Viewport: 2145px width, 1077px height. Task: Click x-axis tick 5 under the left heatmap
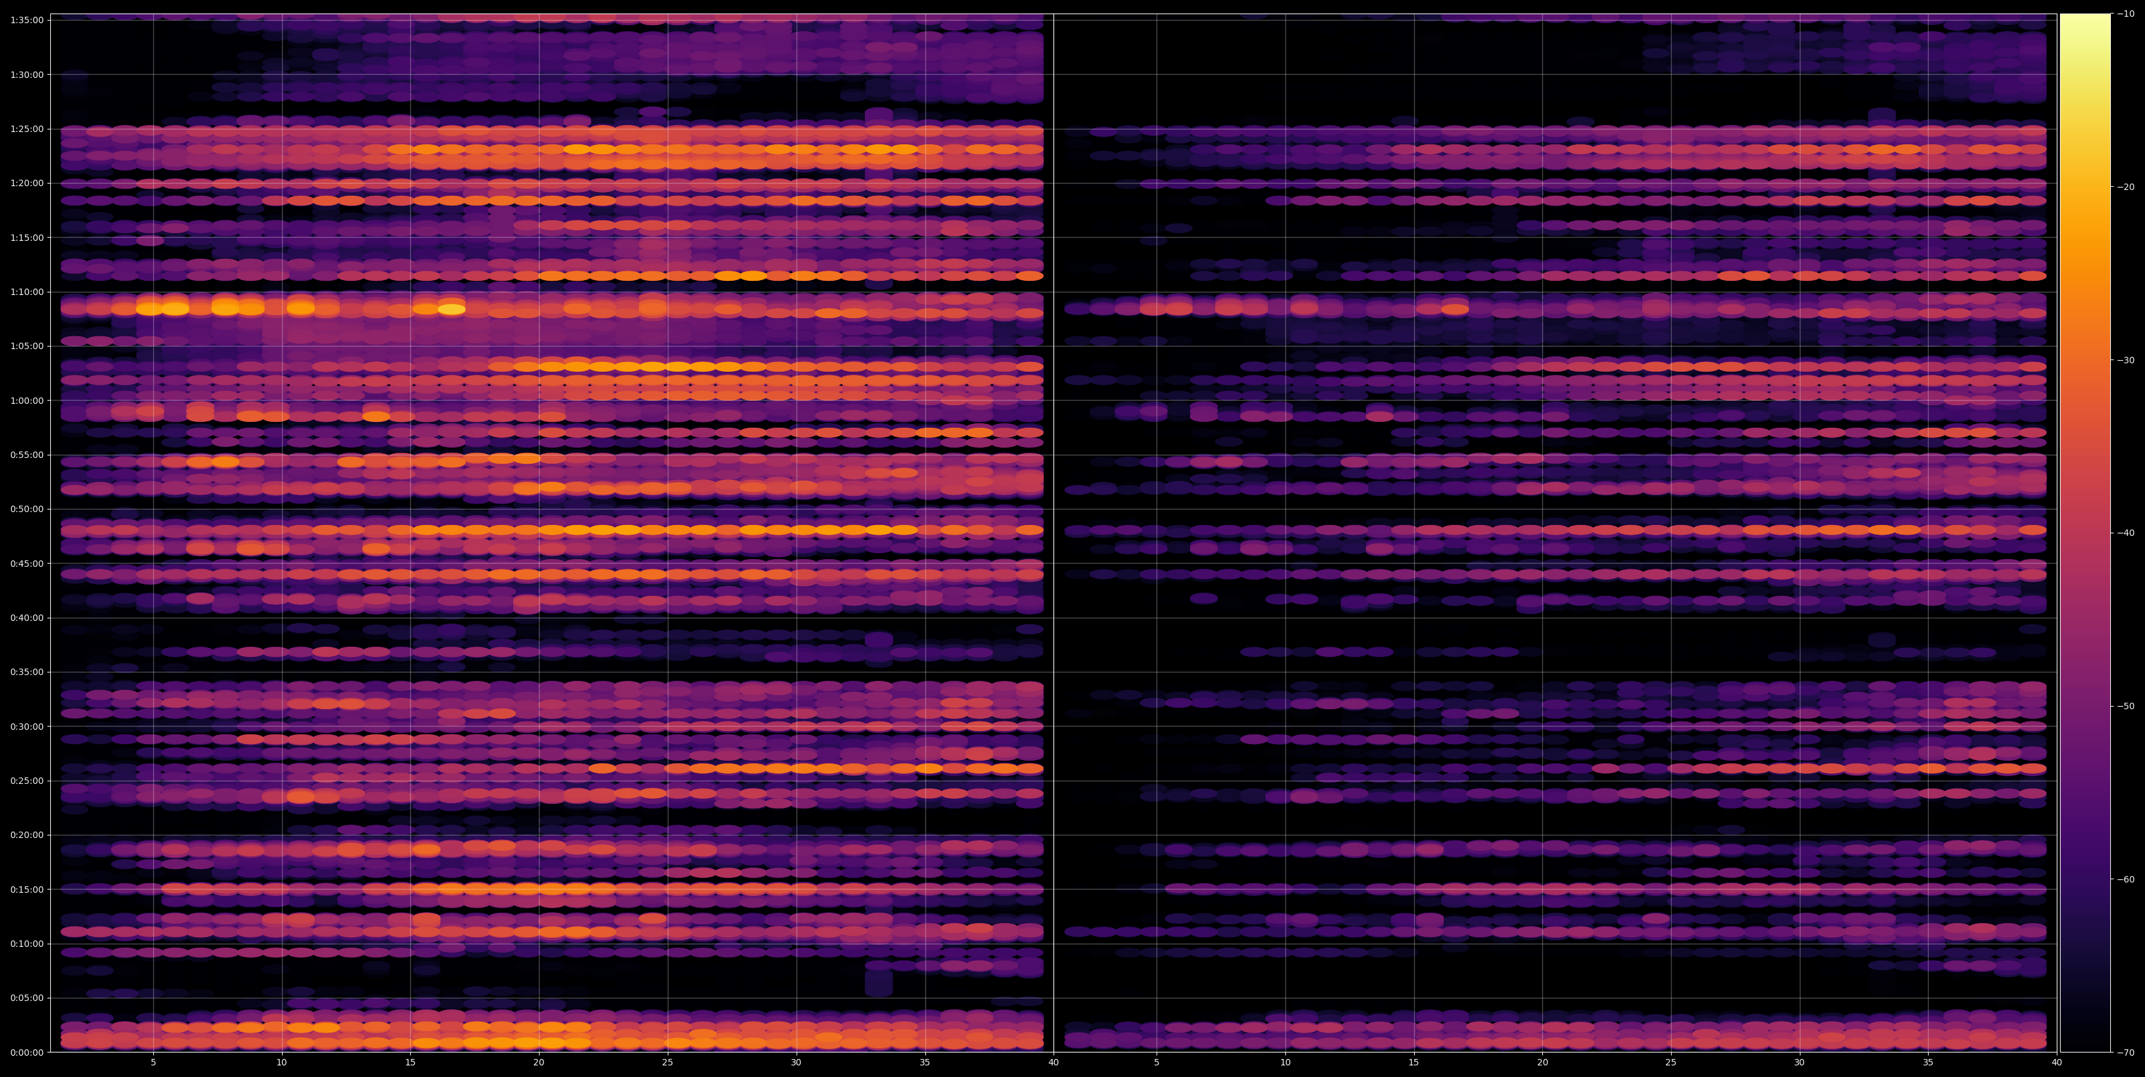point(153,1062)
